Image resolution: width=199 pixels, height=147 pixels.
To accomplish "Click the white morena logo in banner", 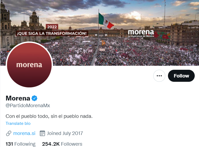I will coord(141,32).
